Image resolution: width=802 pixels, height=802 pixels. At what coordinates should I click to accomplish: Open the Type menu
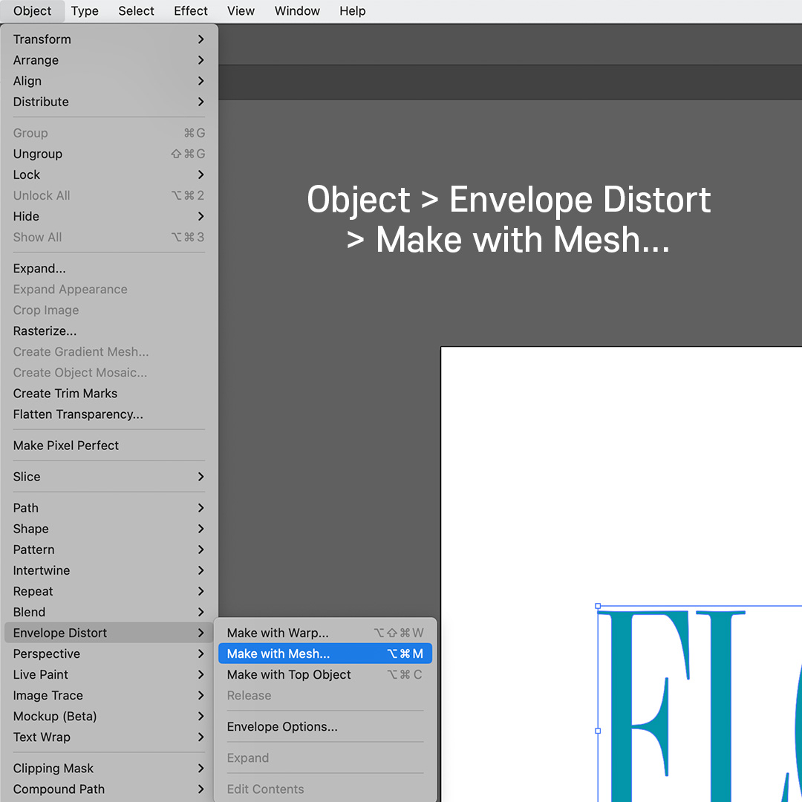coord(84,10)
